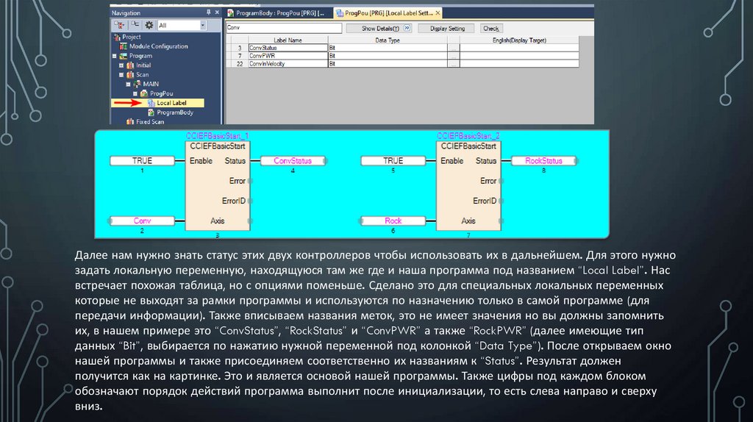The width and height of the screenshot is (753, 422).
Task: Click TRUE input of CCIEFBasicStart_1 block
Action: coord(142,161)
